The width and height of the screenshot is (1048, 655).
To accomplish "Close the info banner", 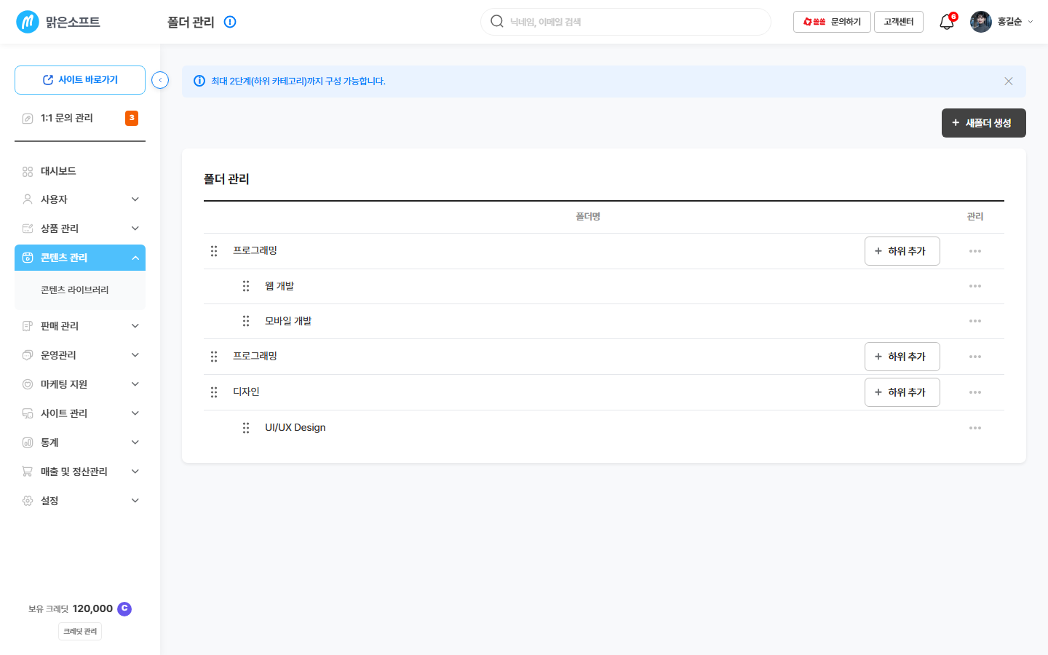I will click(x=1009, y=82).
